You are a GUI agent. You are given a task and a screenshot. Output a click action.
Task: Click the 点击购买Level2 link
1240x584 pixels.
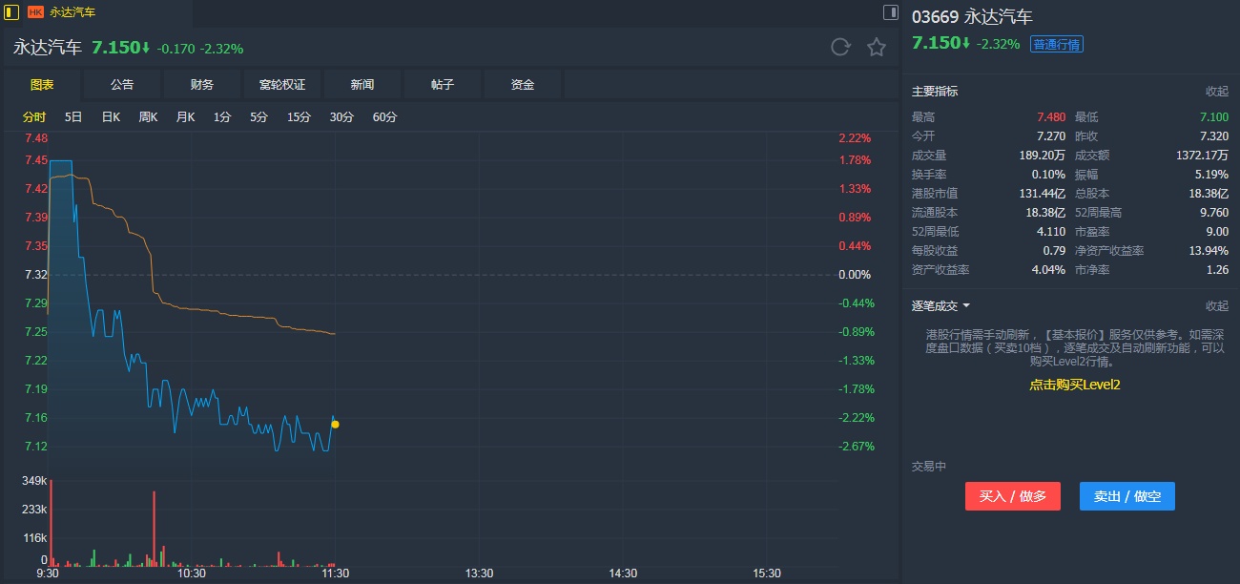[1074, 385]
